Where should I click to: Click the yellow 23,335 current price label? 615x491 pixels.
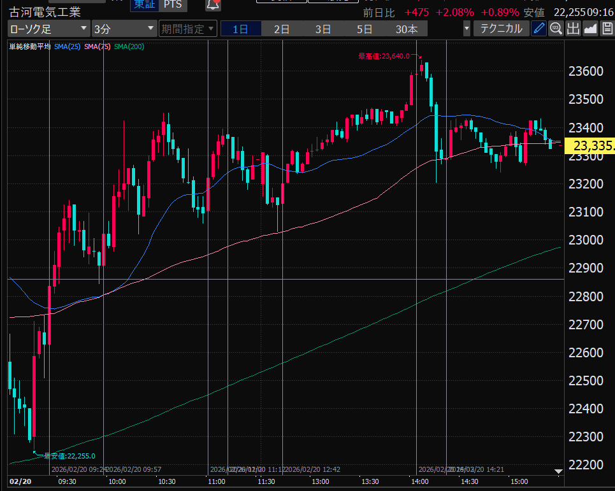click(593, 146)
